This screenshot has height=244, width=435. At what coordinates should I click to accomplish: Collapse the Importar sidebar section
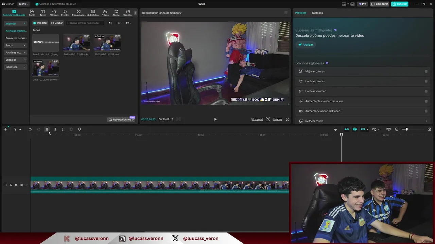click(15, 24)
